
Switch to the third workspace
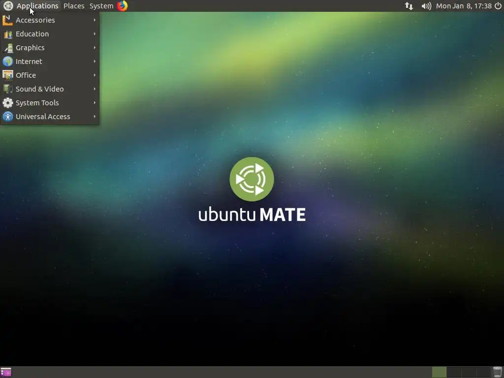[469, 372]
